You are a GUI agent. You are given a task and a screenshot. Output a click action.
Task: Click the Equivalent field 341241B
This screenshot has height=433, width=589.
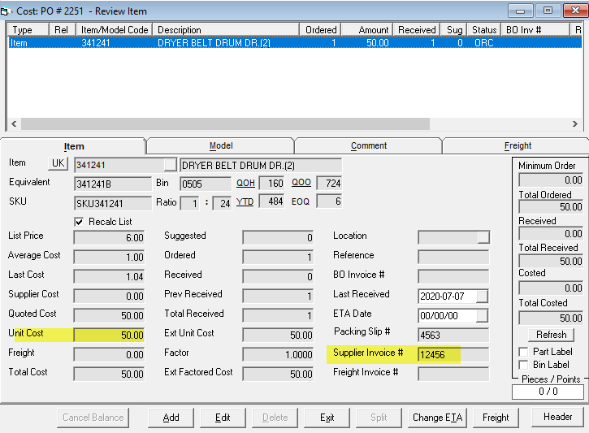click(x=113, y=184)
